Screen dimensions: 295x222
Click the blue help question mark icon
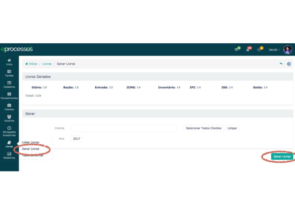pos(289,64)
